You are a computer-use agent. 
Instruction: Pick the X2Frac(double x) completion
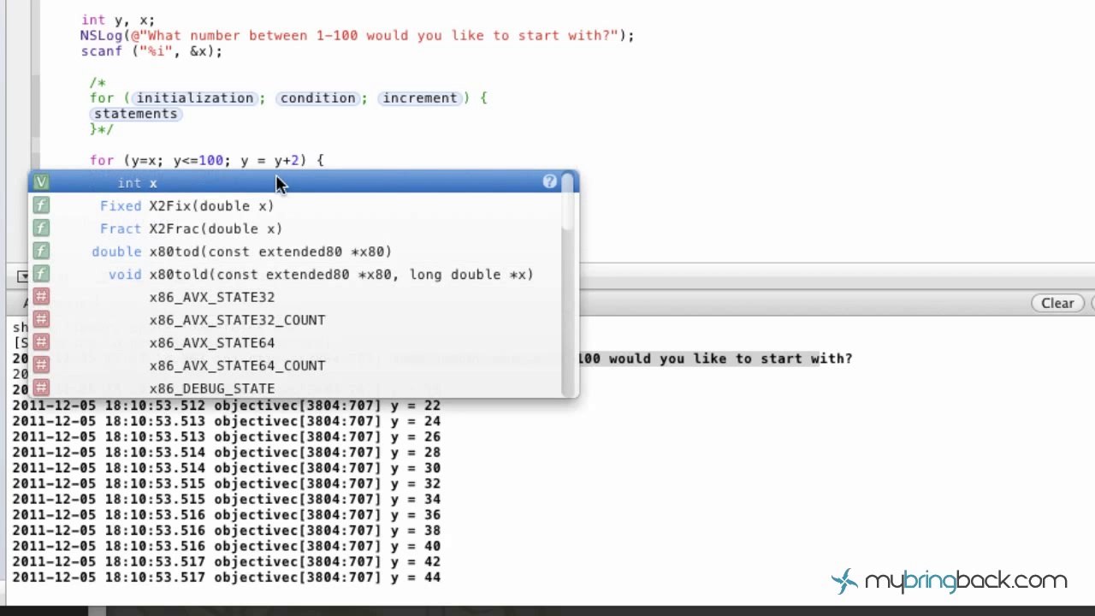(x=295, y=228)
